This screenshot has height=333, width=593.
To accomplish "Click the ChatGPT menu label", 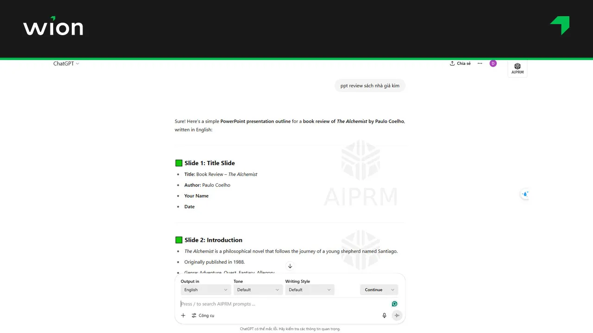I will [63, 63].
